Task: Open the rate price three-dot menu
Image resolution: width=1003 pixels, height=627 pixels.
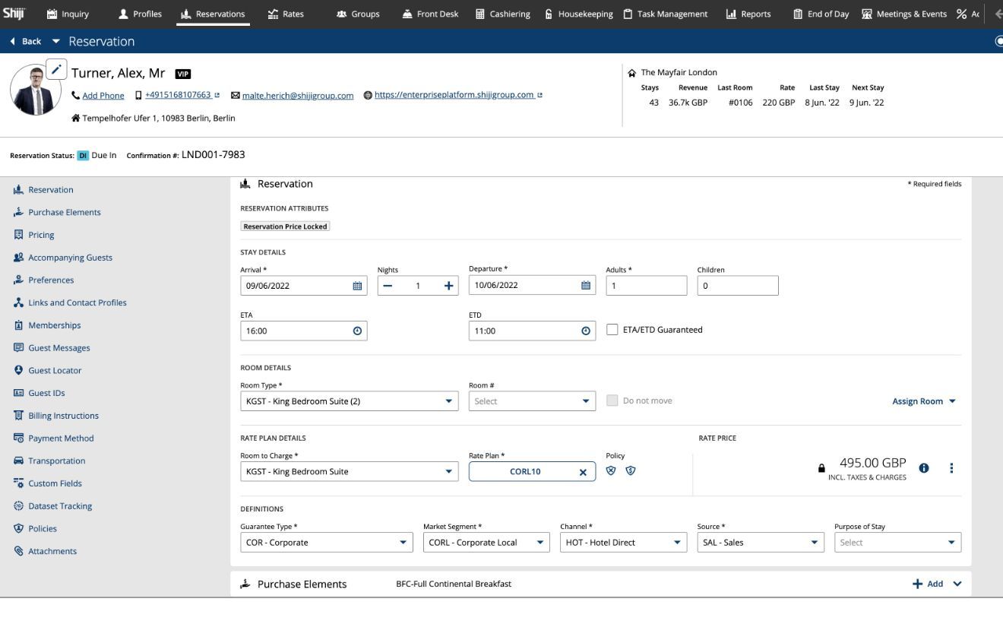Action: 951,468
